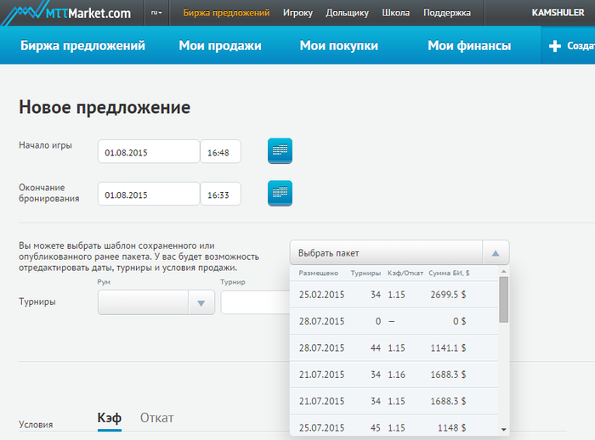Click the package list scrollbar thumb
The height and width of the screenshot is (440, 595).
point(503,300)
